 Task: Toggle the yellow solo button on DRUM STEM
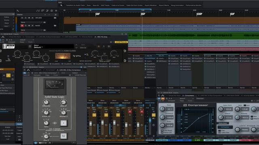[153, 115]
